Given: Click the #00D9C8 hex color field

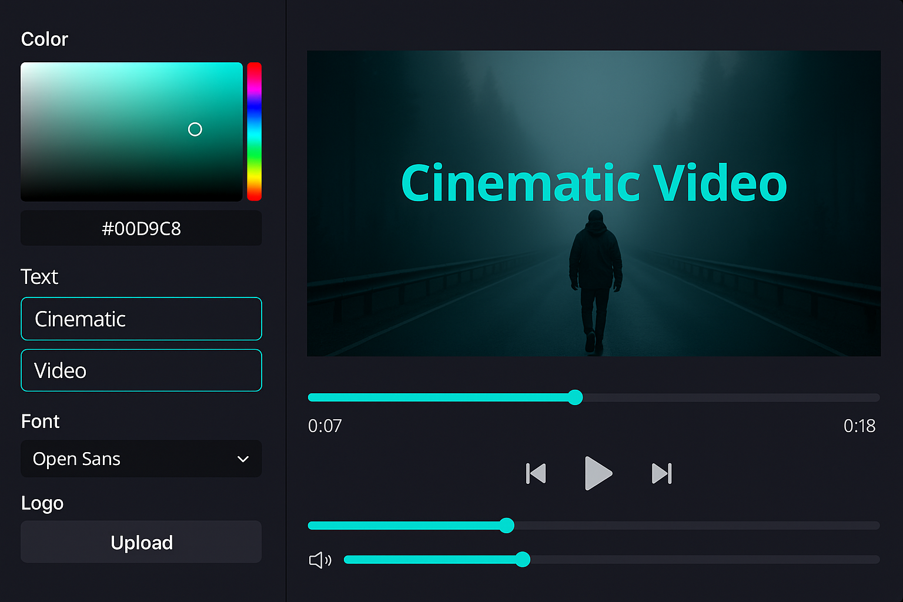Looking at the screenshot, I should click(141, 228).
